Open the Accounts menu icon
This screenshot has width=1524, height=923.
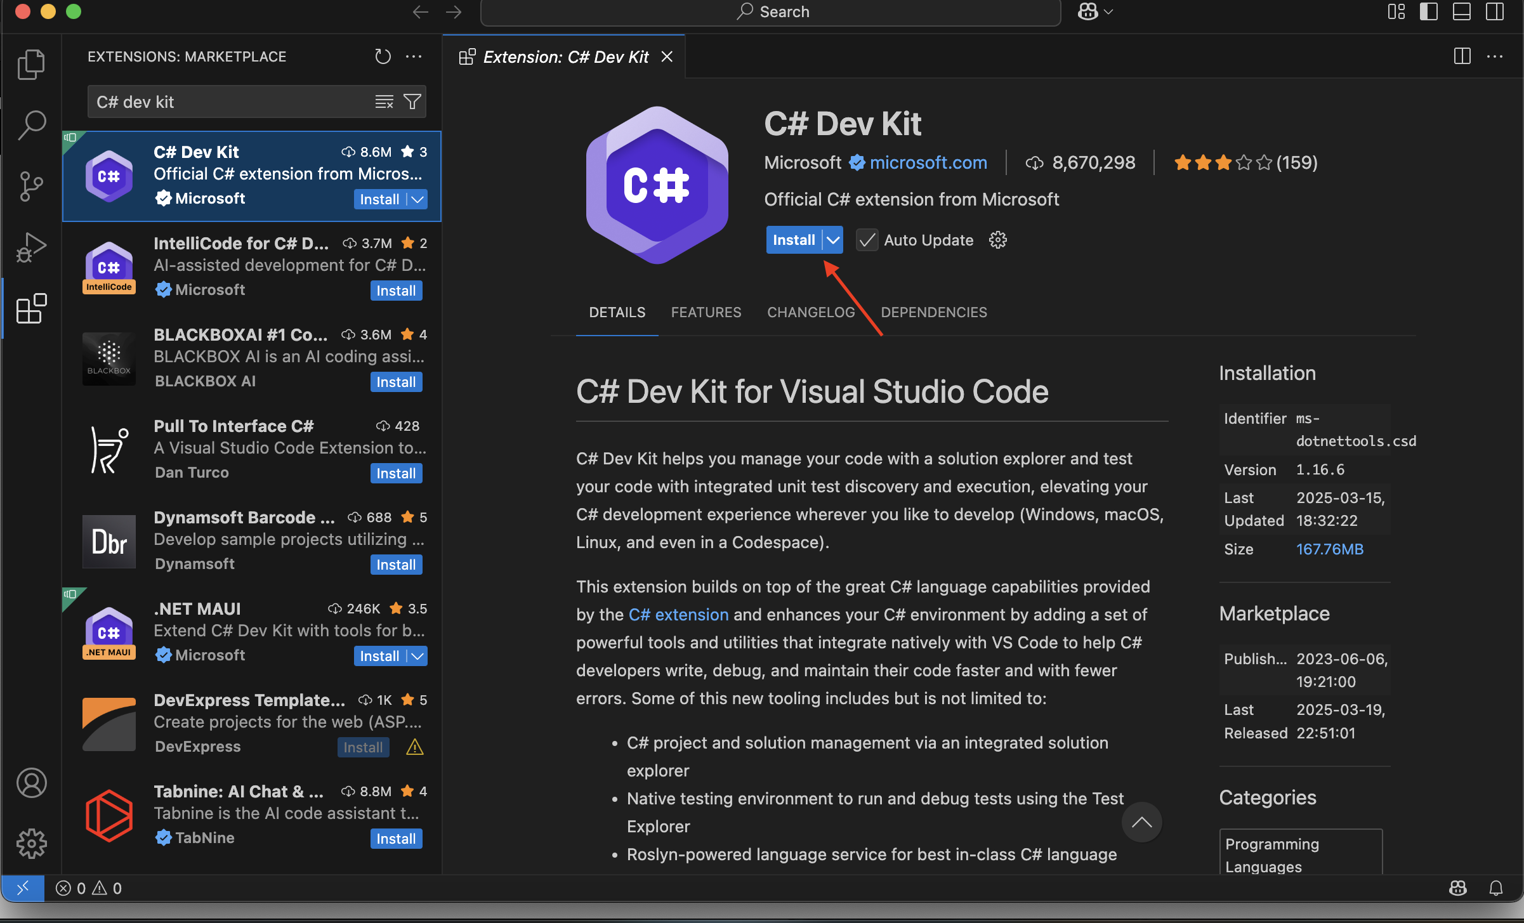[x=31, y=783]
